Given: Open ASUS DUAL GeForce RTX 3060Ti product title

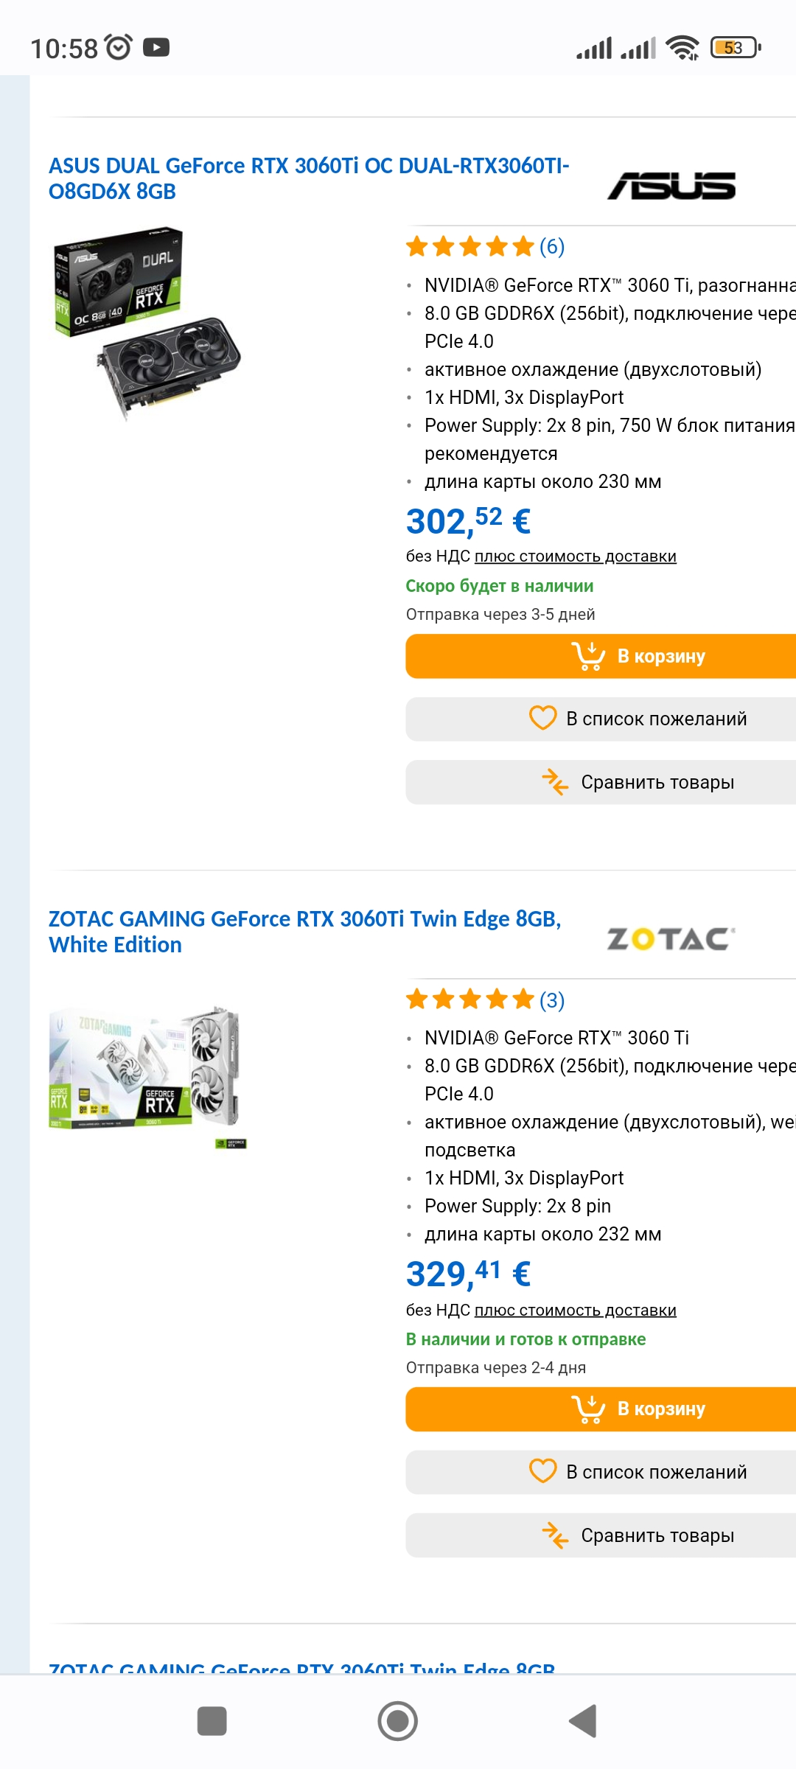Looking at the screenshot, I should click(309, 178).
